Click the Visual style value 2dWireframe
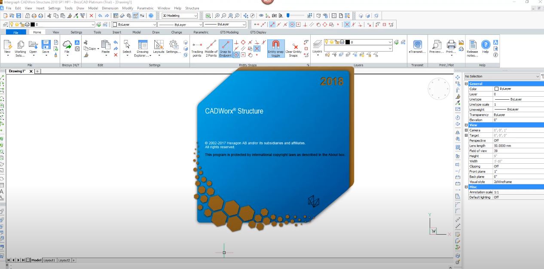544x269 pixels. pyautogui.click(x=518, y=182)
